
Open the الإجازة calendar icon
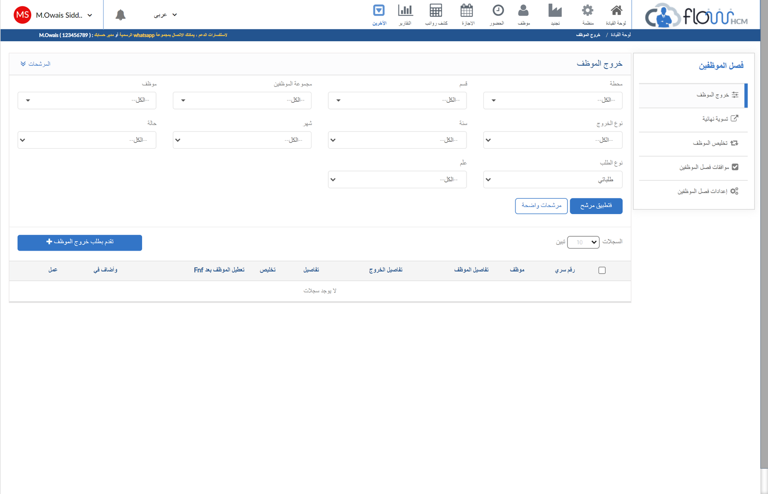[x=467, y=11]
